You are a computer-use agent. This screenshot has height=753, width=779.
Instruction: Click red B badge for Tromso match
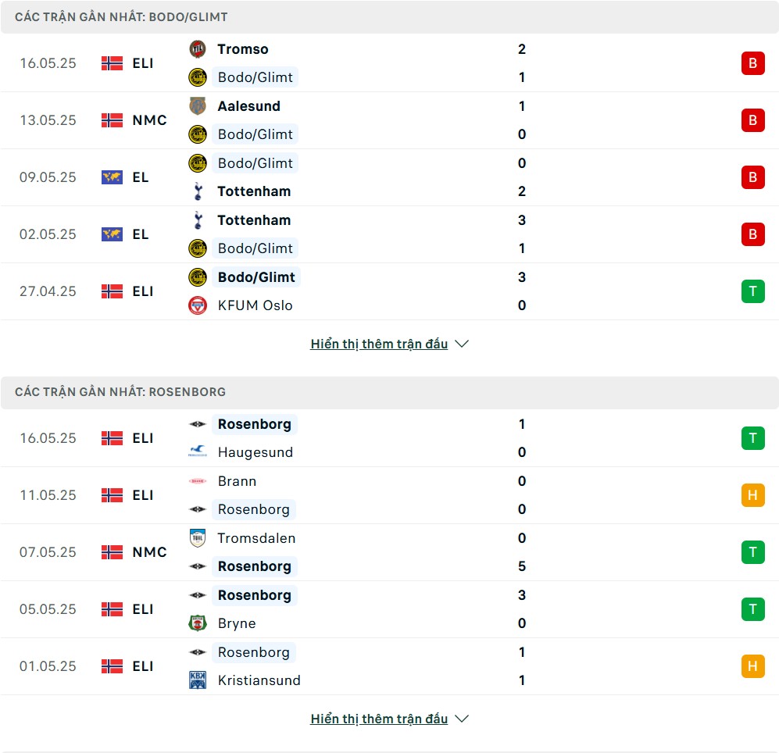[752, 63]
